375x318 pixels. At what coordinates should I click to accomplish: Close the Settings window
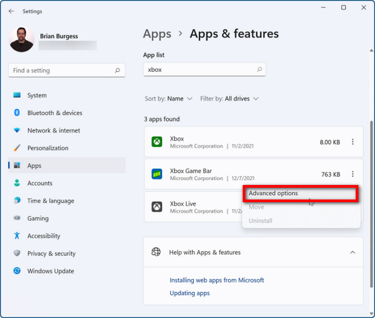(x=364, y=8)
